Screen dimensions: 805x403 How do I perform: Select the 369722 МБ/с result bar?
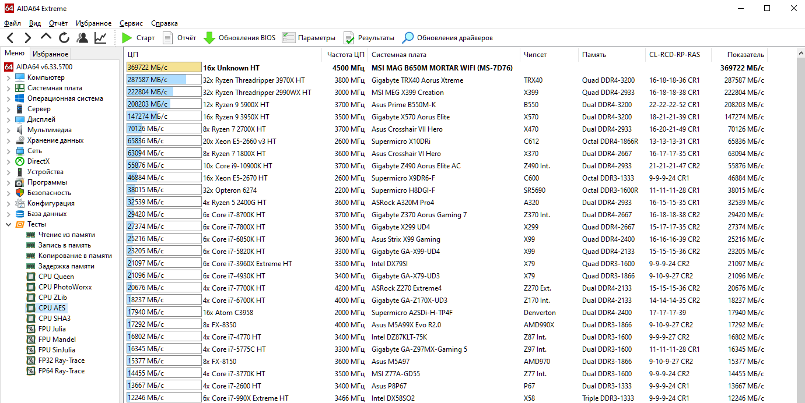point(164,68)
